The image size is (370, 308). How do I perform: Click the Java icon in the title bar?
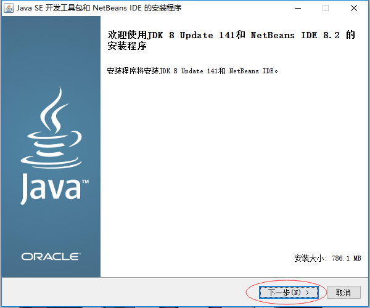click(9, 8)
